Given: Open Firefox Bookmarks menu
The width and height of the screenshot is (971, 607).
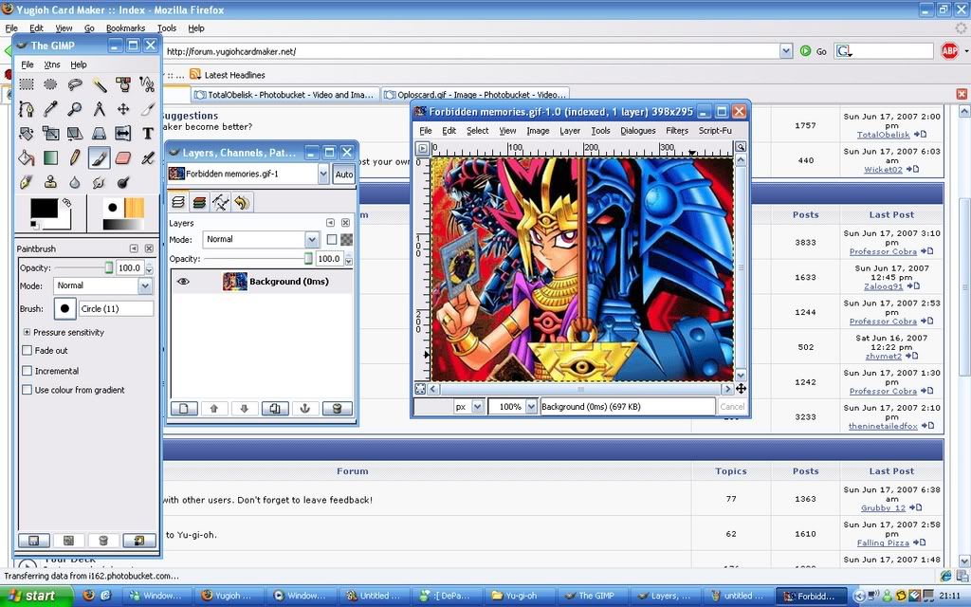Looking at the screenshot, I should tap(126, 28).
